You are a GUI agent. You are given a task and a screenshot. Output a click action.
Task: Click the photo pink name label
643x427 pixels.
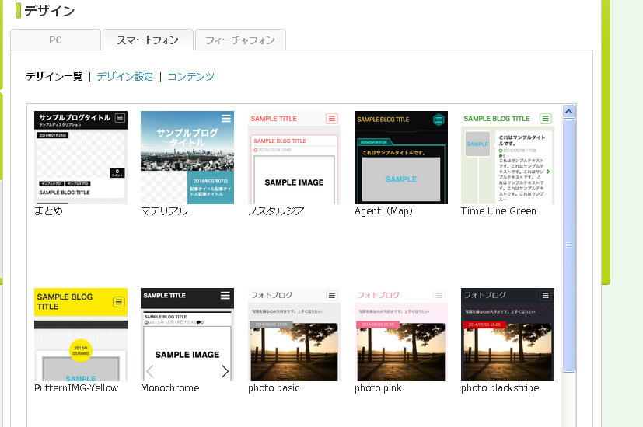click(x=378, y=387)
